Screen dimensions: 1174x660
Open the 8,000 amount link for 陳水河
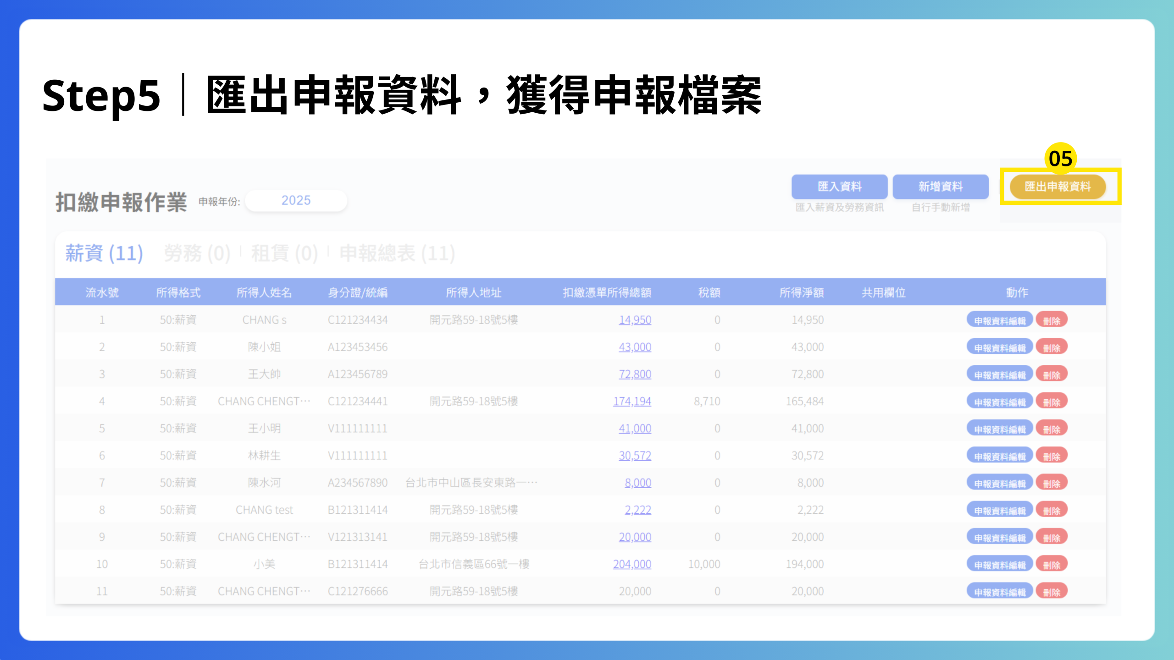637,483
